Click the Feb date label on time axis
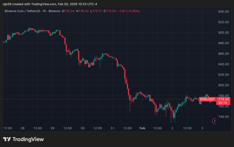 pyautogui.click(x=142, y=128)
